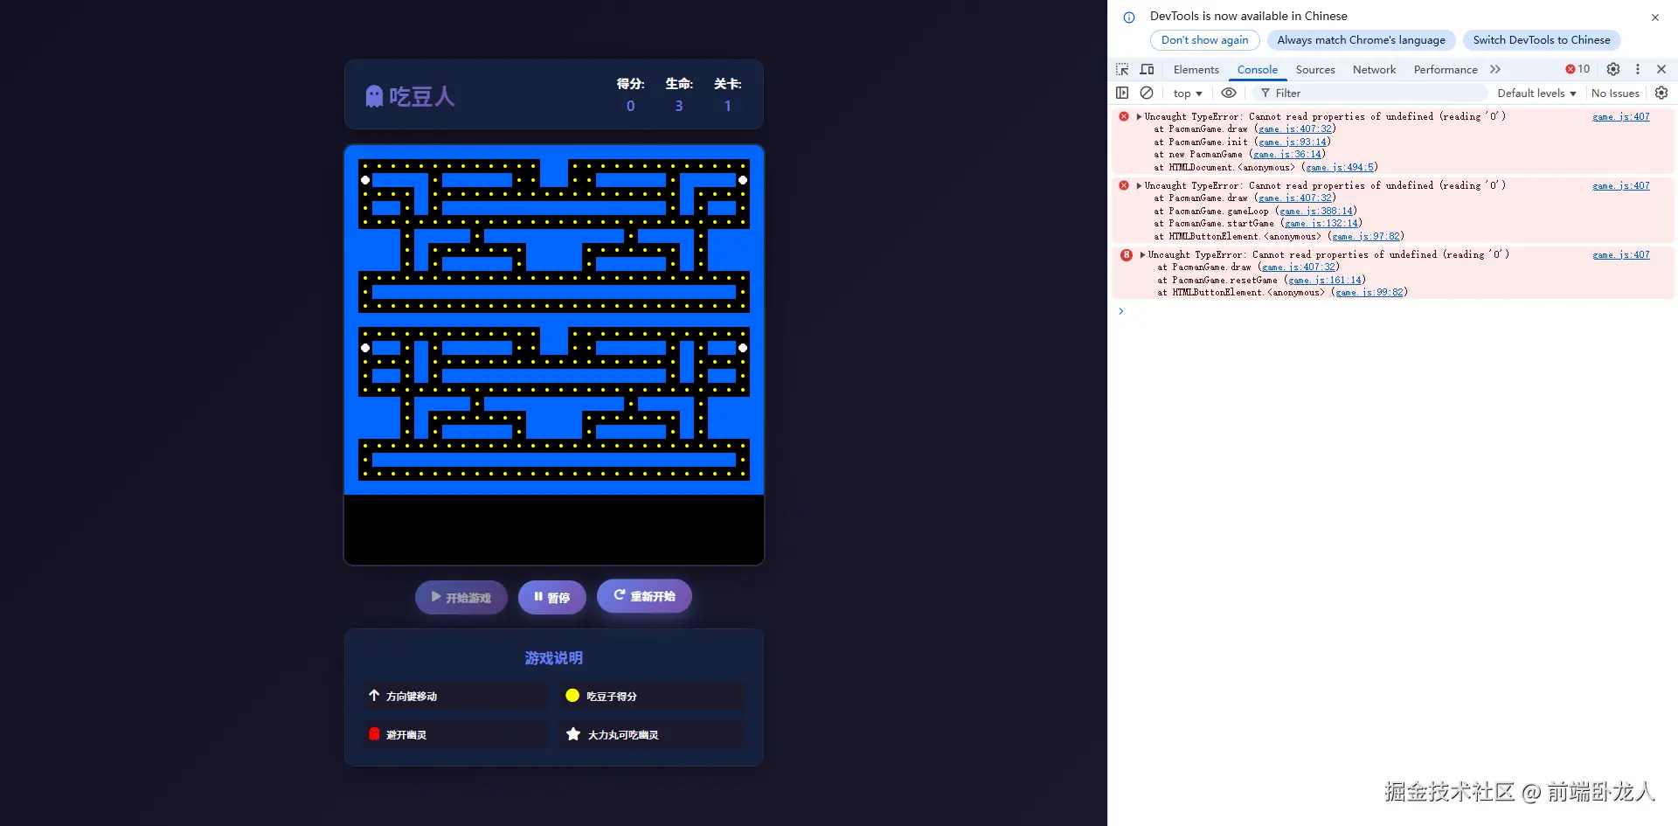This screenshot has width=1678, height=826.
Task: Click the 生命 lives value 3
Action: pyautogui.click(x=679, y=106)
